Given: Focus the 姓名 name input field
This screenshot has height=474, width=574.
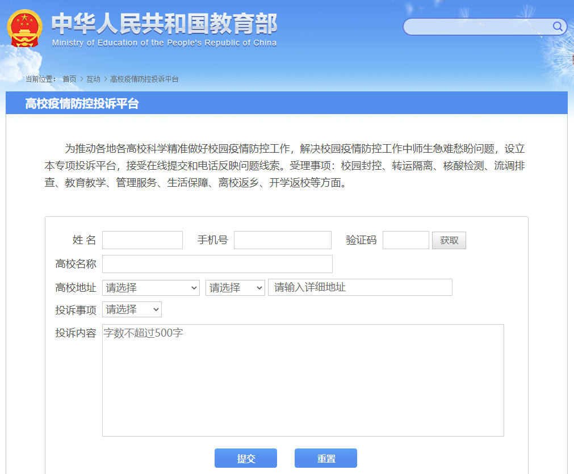Looking at the screenshot, I should pos(143,240).
